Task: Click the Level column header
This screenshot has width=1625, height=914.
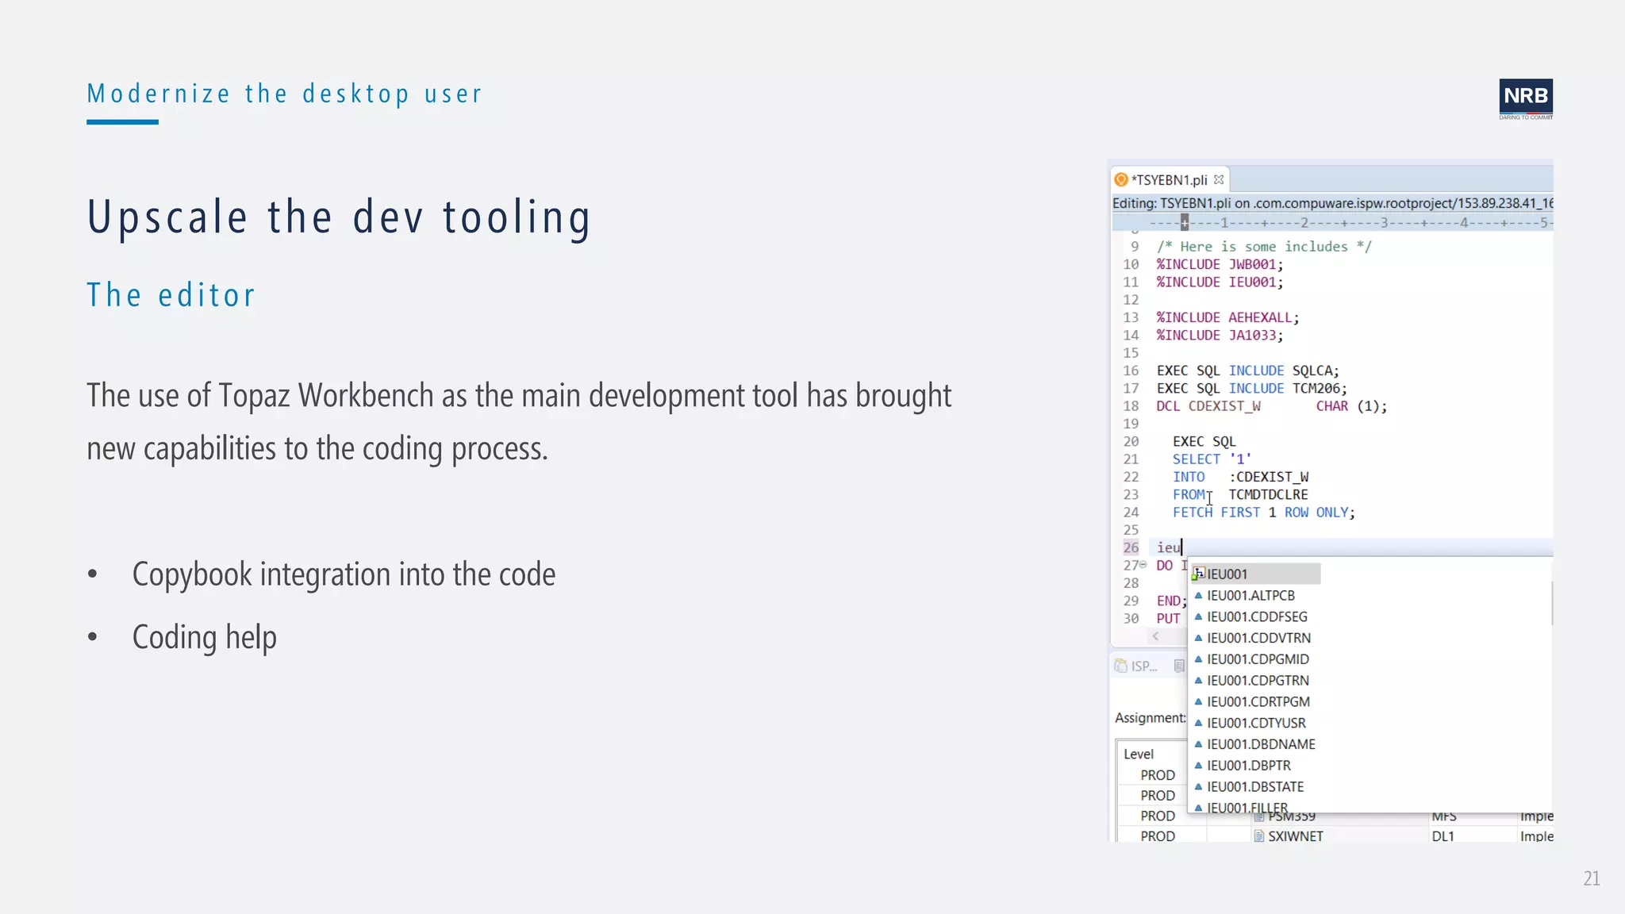Action: [1139, 755]
